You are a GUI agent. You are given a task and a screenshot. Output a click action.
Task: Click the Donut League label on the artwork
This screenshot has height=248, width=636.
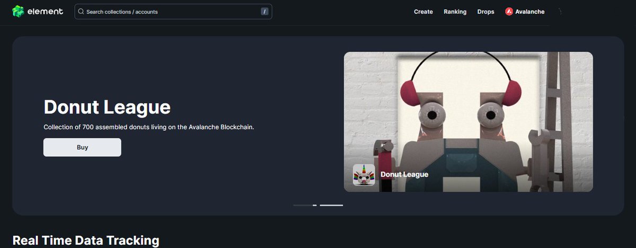404,174
